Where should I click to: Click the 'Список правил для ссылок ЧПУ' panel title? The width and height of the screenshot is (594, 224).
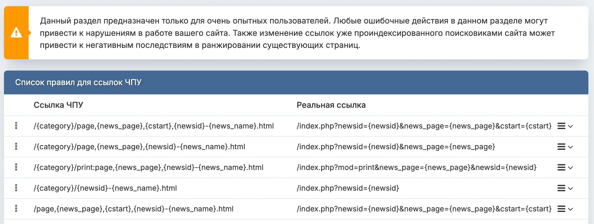[78, 82]
